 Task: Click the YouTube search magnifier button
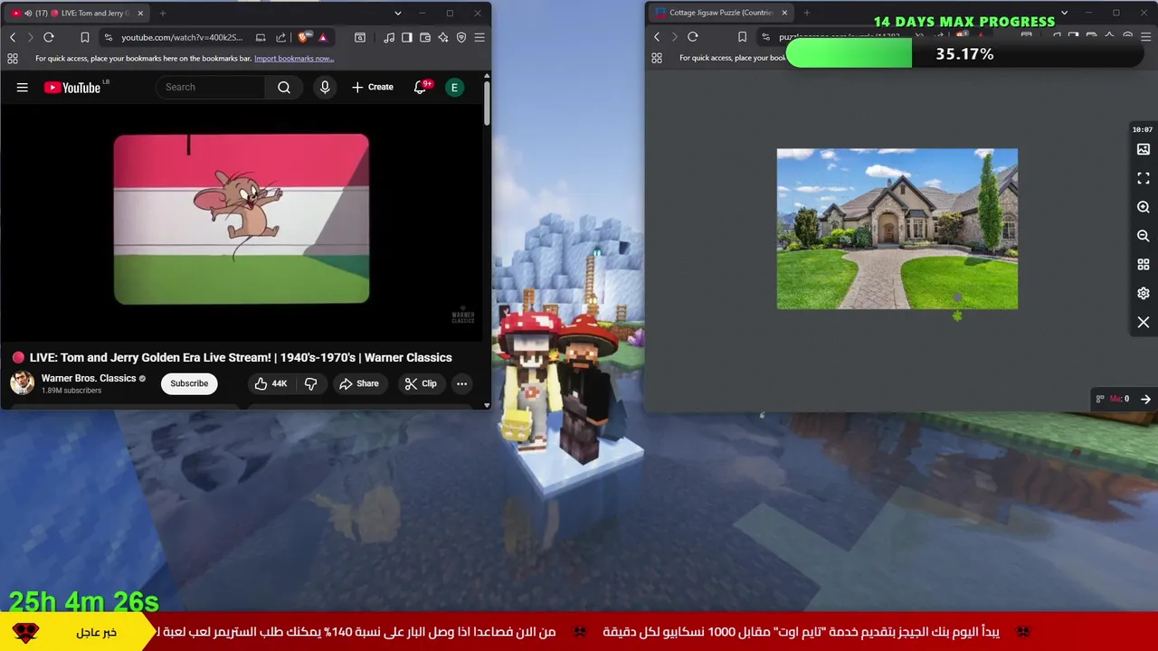point(284,88)
